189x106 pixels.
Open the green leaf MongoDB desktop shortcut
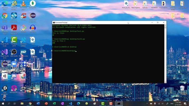click(32, 5)
